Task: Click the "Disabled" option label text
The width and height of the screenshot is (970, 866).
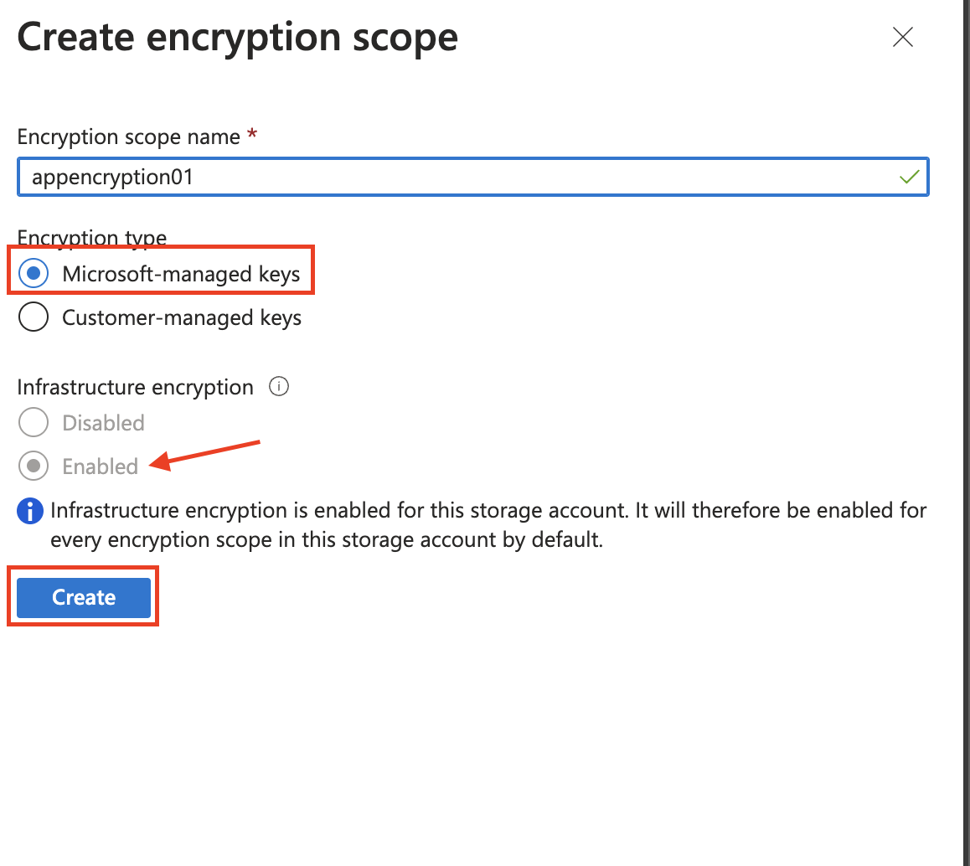Action: [x=103, y=423]
